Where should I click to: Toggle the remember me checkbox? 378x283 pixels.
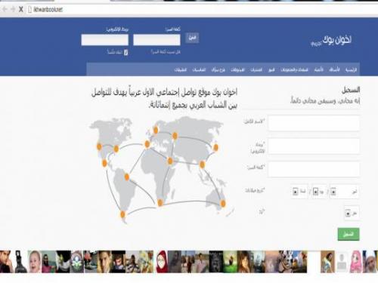(126, 52)
